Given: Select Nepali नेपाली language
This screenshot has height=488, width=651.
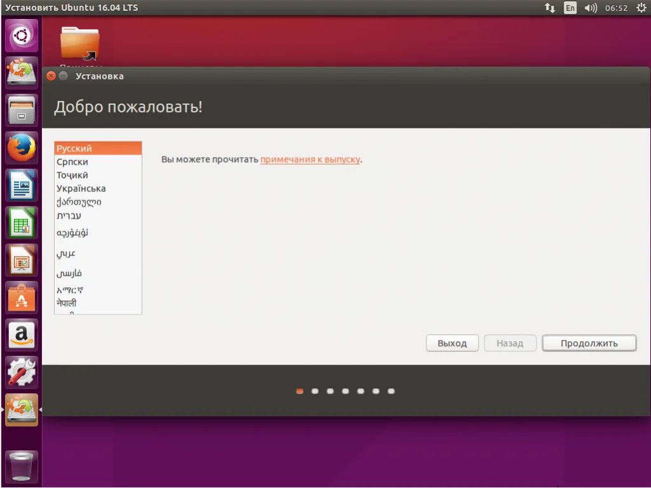Looking at the screenshot, I should (x=98, y=303).
